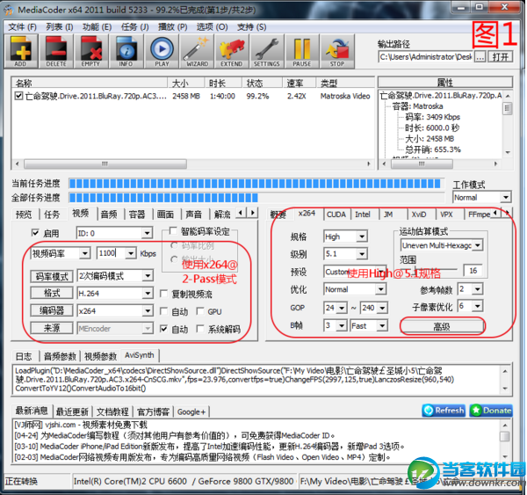Open the EXTEND toolbar icon

(232, 51)
